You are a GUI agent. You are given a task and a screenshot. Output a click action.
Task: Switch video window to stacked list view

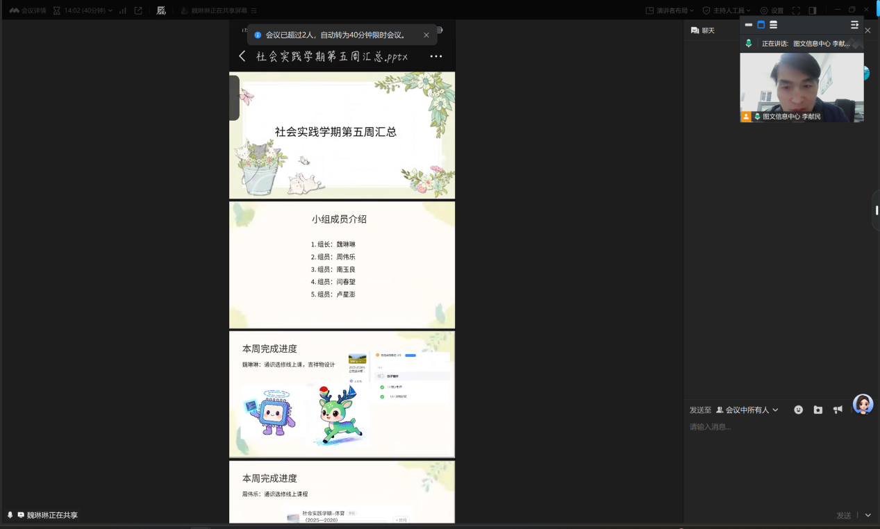tap(773, 24)
